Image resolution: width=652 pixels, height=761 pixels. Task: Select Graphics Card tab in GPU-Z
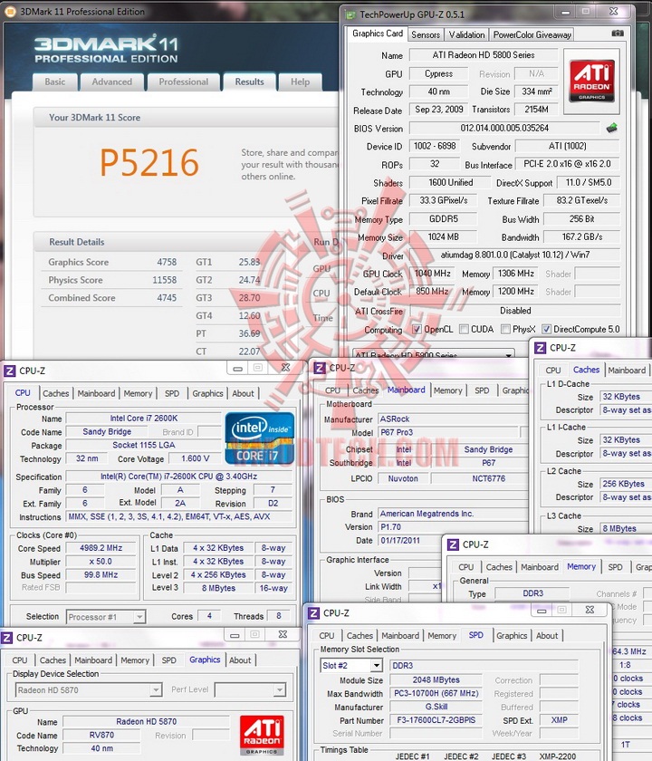click(378, 34)
